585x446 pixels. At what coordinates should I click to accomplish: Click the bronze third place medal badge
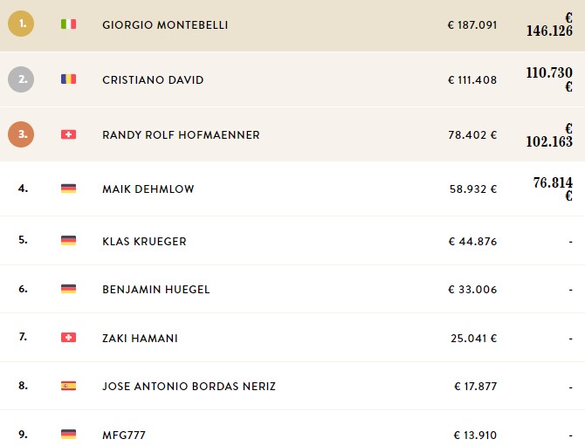pos(21,134)
